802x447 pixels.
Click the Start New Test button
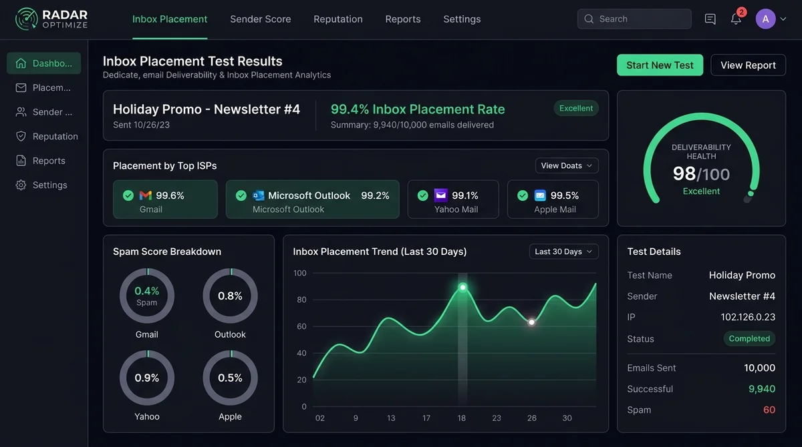660,65
